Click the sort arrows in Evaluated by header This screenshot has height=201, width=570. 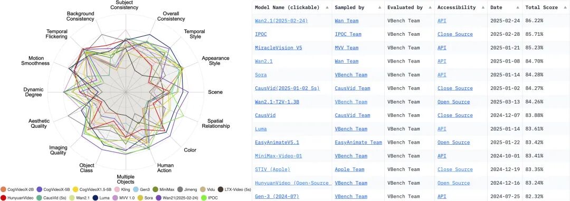[430, 7]
